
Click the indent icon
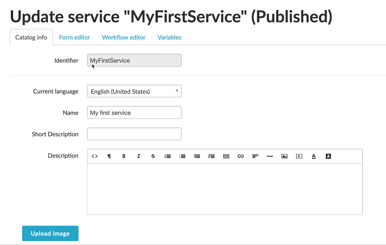212,156
